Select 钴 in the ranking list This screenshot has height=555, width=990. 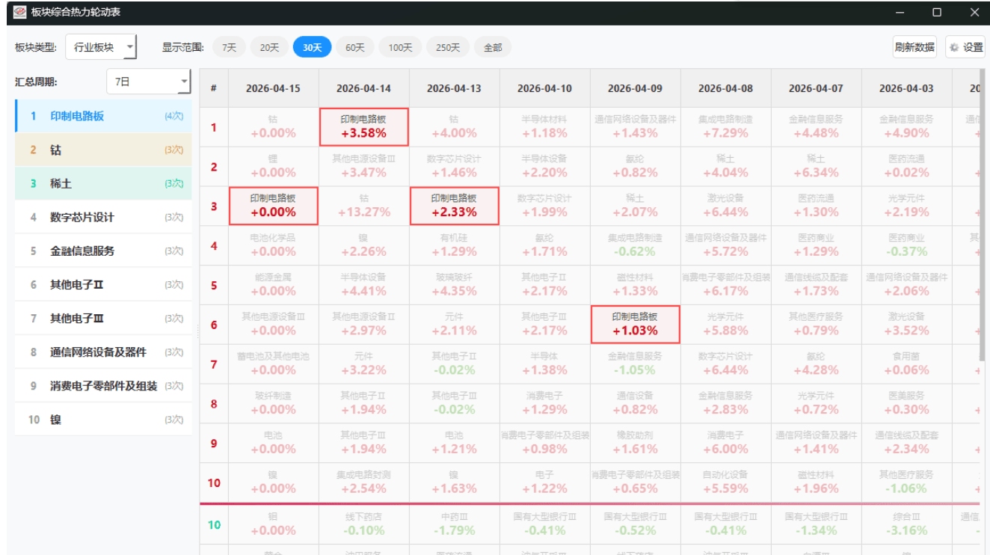tap(103, 150)
